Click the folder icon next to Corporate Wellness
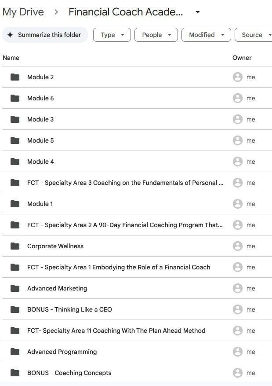272x386 pixels. click(x=15, y=246)
